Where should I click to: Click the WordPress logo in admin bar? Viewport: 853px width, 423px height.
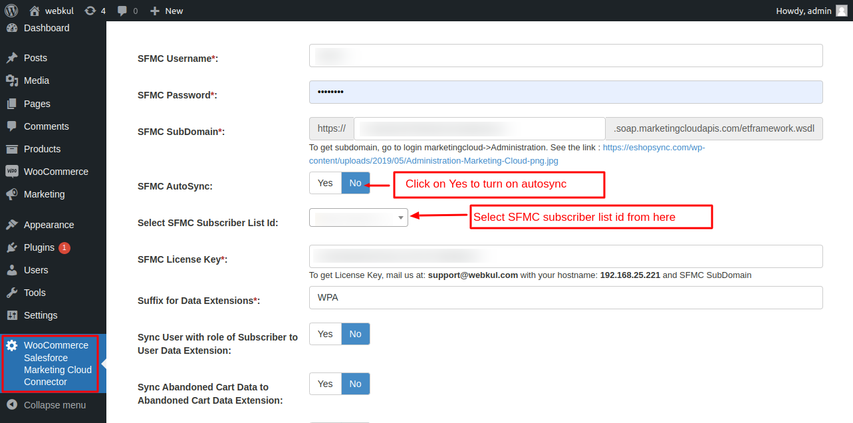11,11
